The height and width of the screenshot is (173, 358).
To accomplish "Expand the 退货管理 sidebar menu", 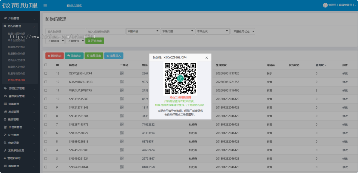I will (20, 119).
